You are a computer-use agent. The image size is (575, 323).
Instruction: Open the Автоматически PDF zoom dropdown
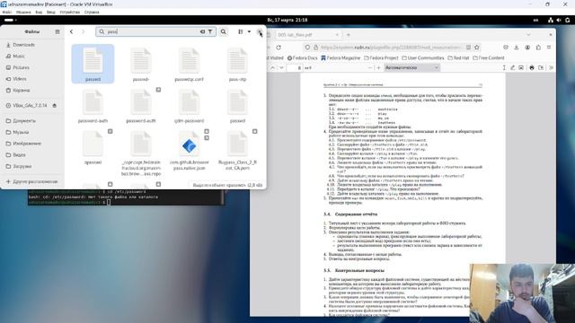point(411,68)
